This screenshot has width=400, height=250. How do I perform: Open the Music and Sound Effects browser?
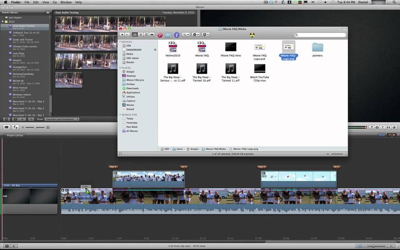click(372, 127)
